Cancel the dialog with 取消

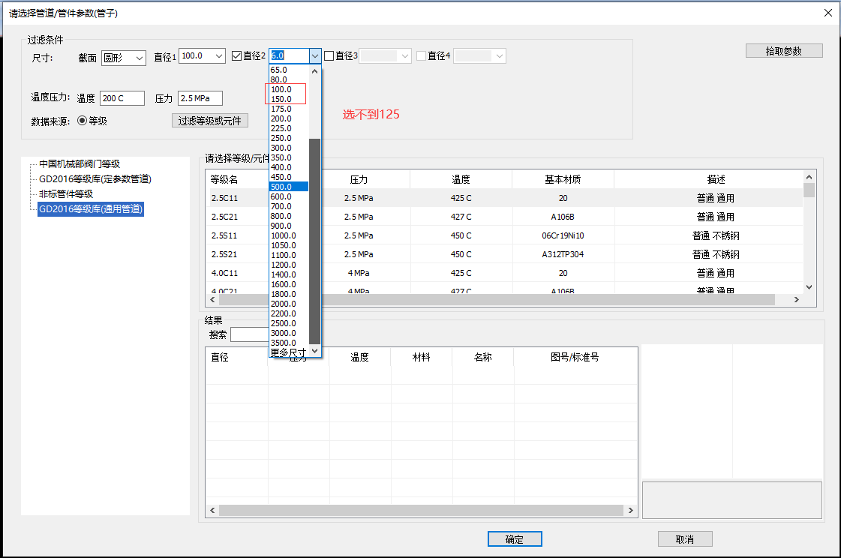[684, 539]
